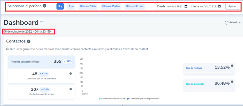Click info icon on Contactos que no respondieron card
Screen dimensions: 243x106
coord(71,74)
